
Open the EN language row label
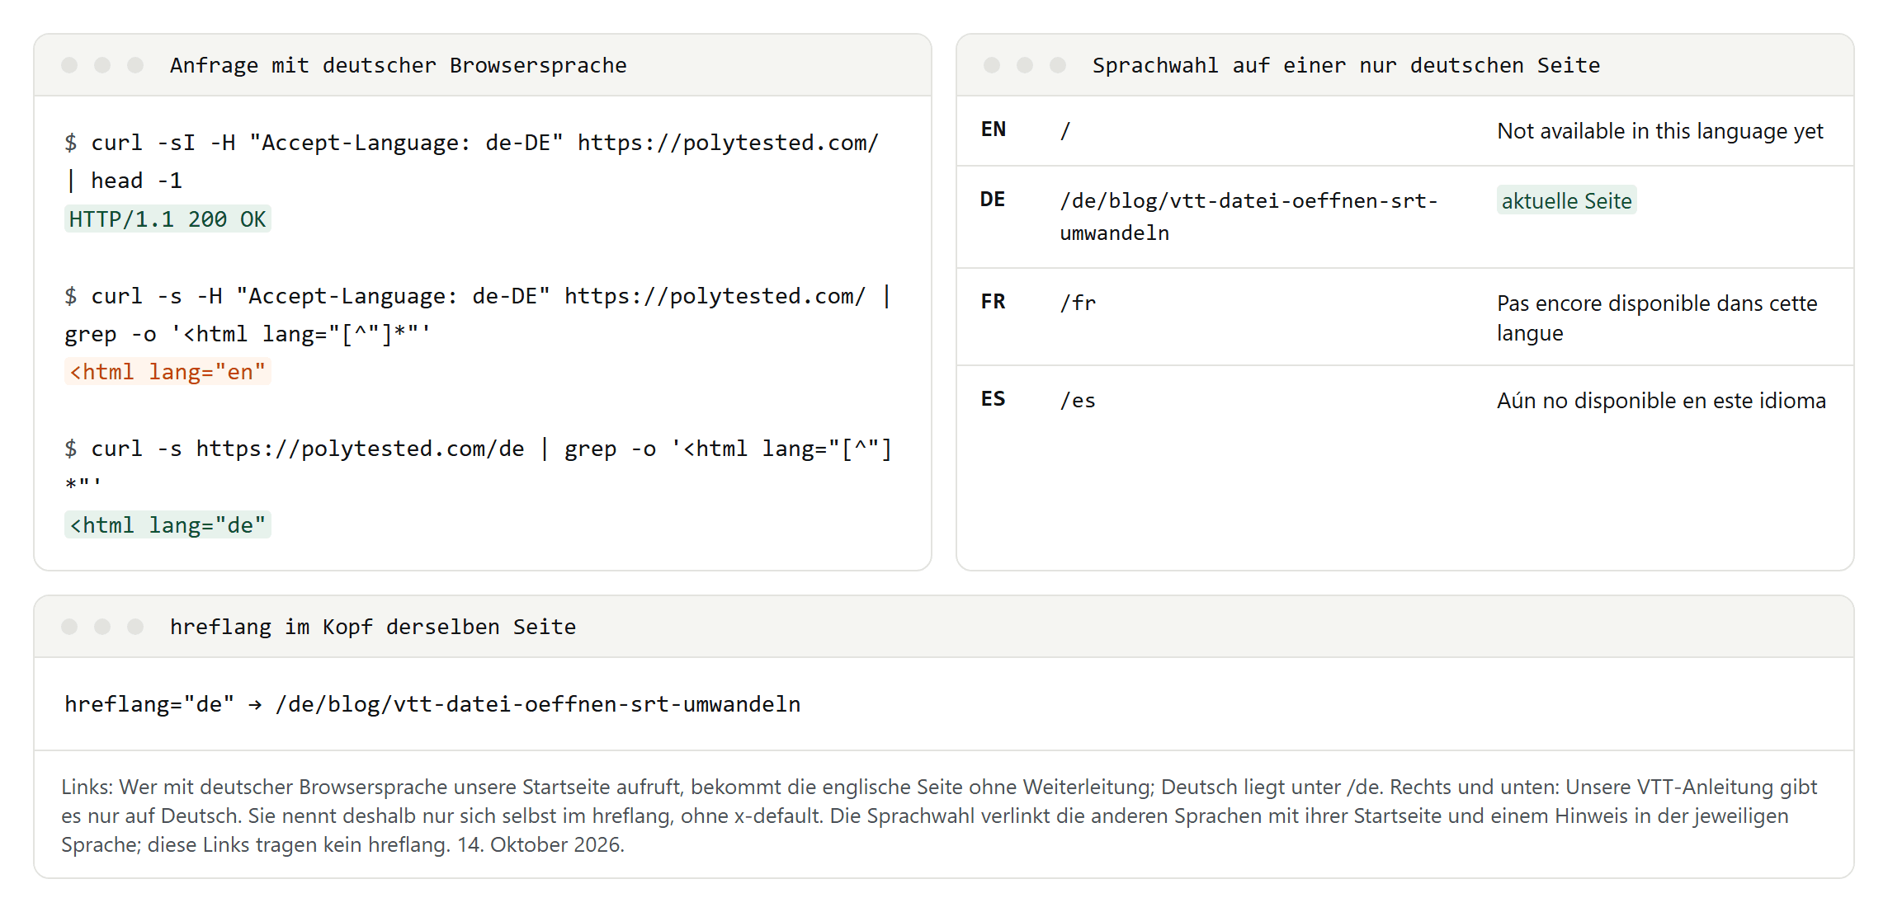pyautogui.click(x=994, y=129)
